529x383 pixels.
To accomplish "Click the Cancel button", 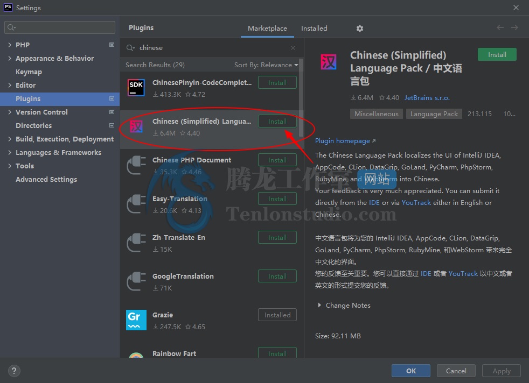I will (456, 371).
